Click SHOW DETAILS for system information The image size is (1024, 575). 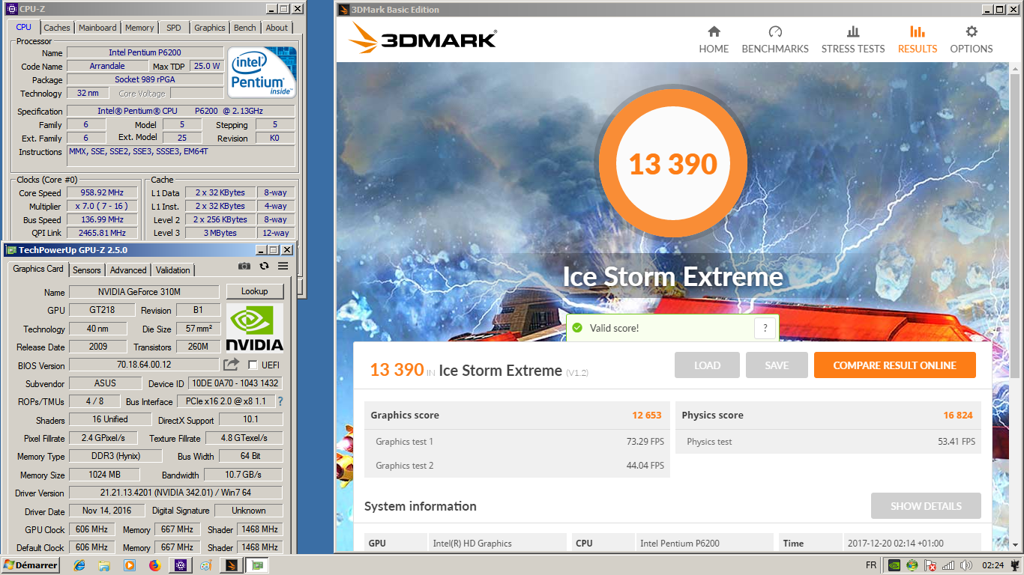coord(926,506)
